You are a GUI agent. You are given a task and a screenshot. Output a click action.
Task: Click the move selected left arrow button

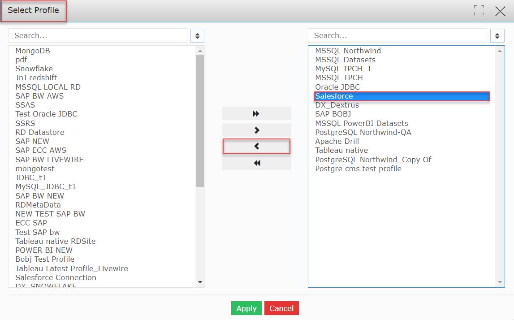tap(256, 146)
